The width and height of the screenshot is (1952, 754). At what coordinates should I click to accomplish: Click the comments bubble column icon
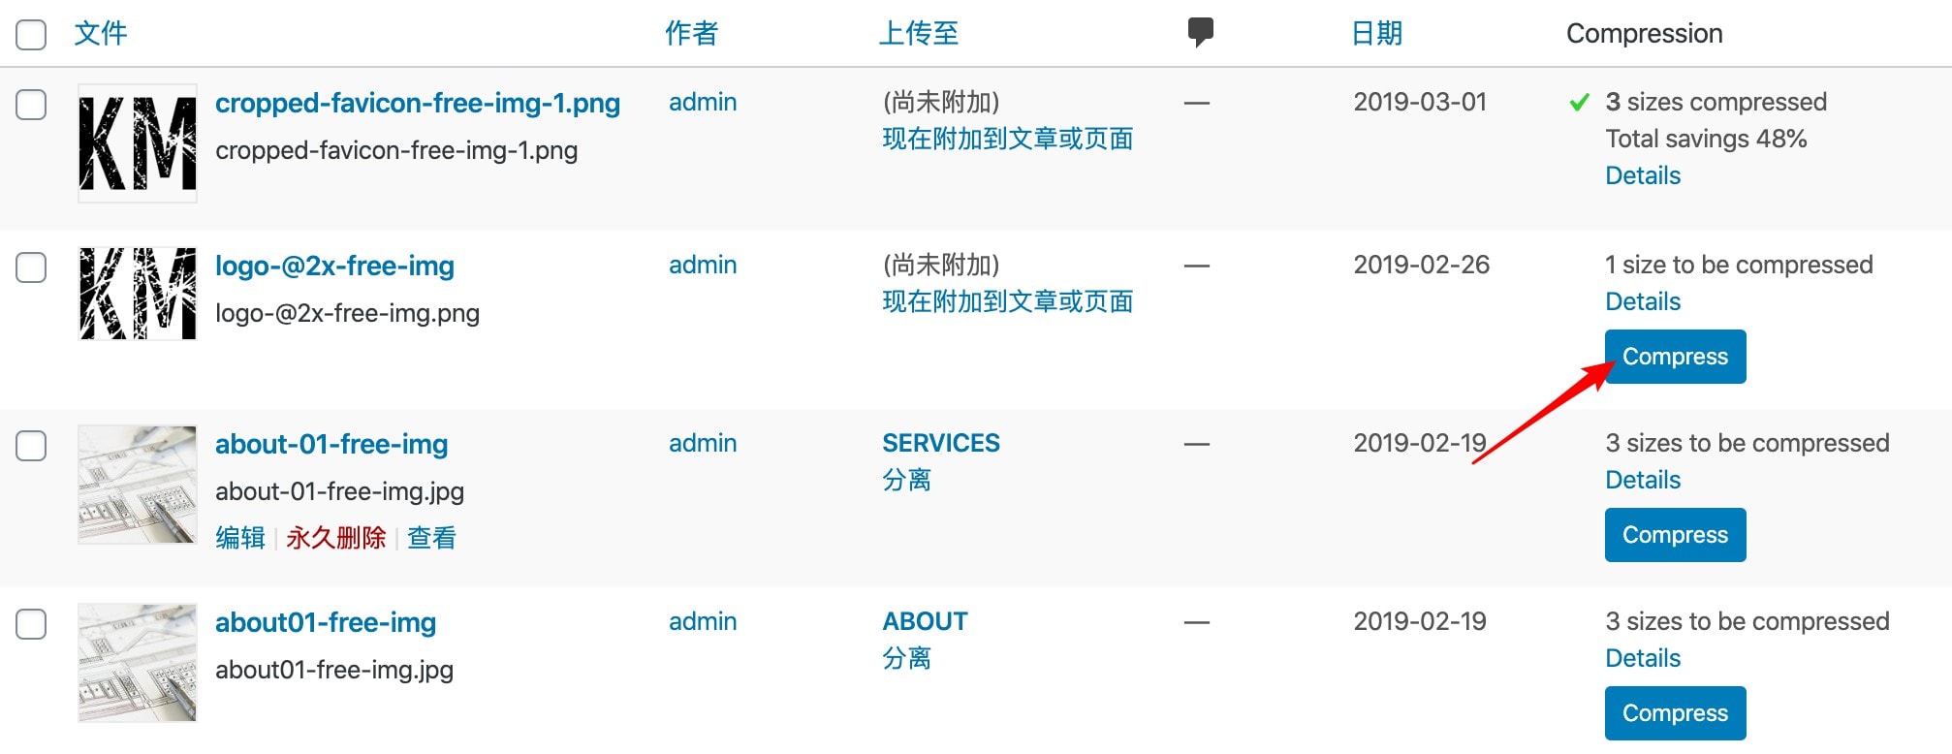tap(1200, 32)
